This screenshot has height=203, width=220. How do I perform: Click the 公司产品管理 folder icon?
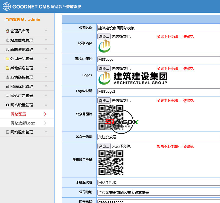(8, 59)
